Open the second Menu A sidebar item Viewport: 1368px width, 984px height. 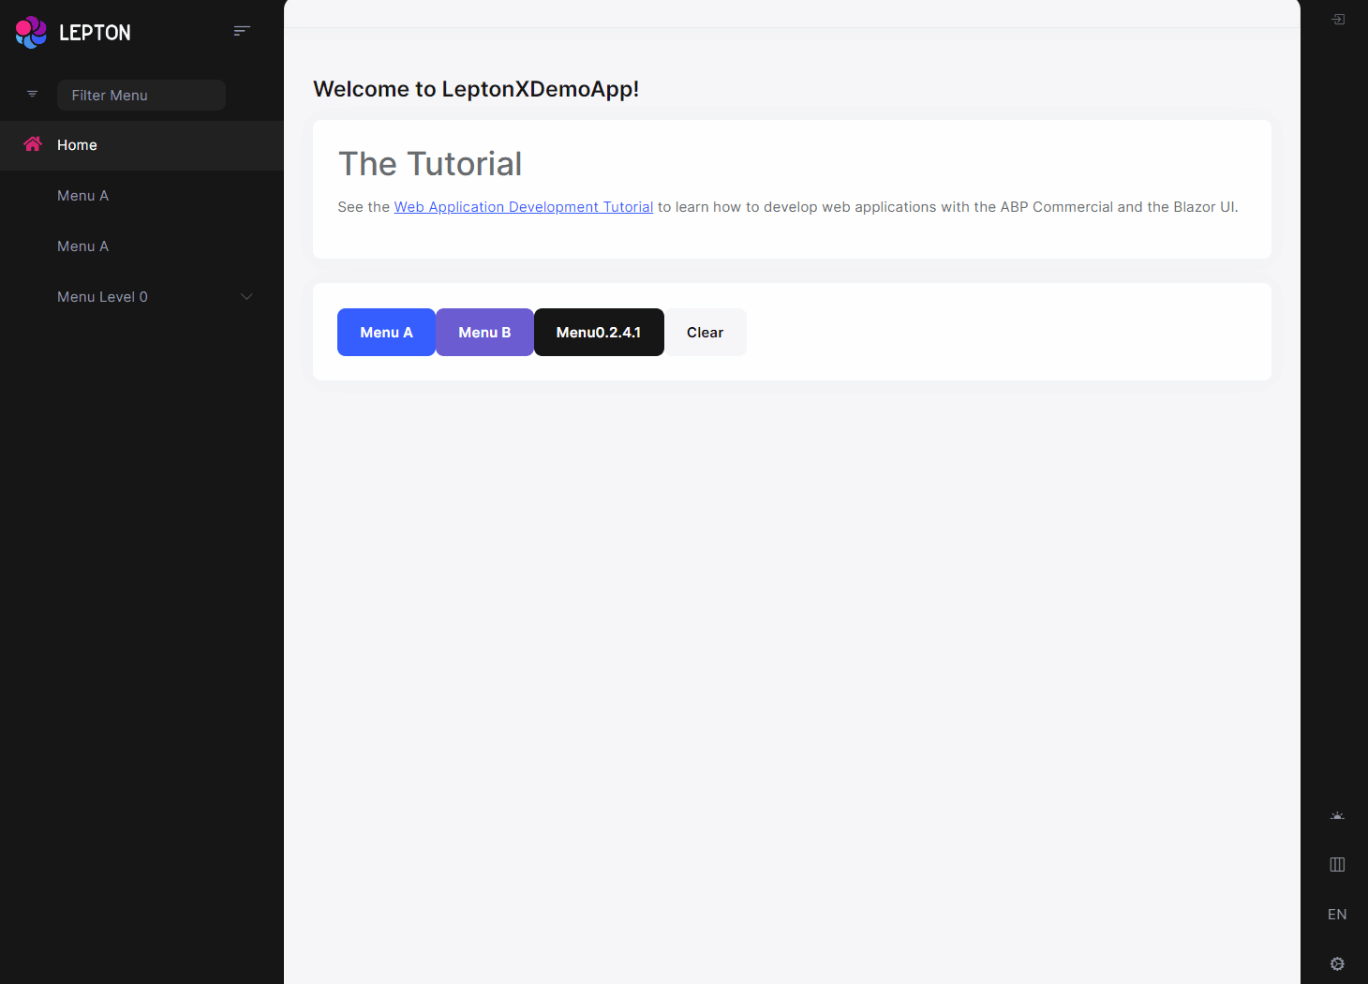pyautogui.click(x=82, y=246)
